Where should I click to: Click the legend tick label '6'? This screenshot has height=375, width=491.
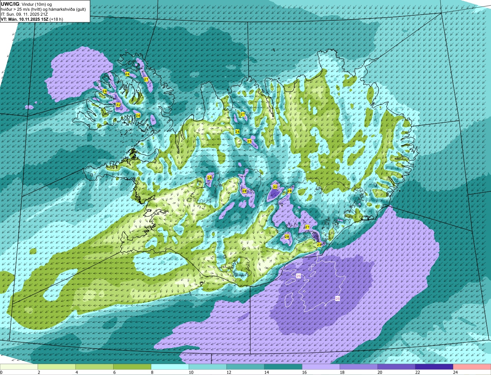tap(114, 372)
